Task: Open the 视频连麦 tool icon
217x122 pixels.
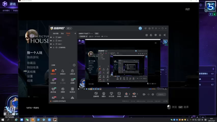Action: coord(53,81)
